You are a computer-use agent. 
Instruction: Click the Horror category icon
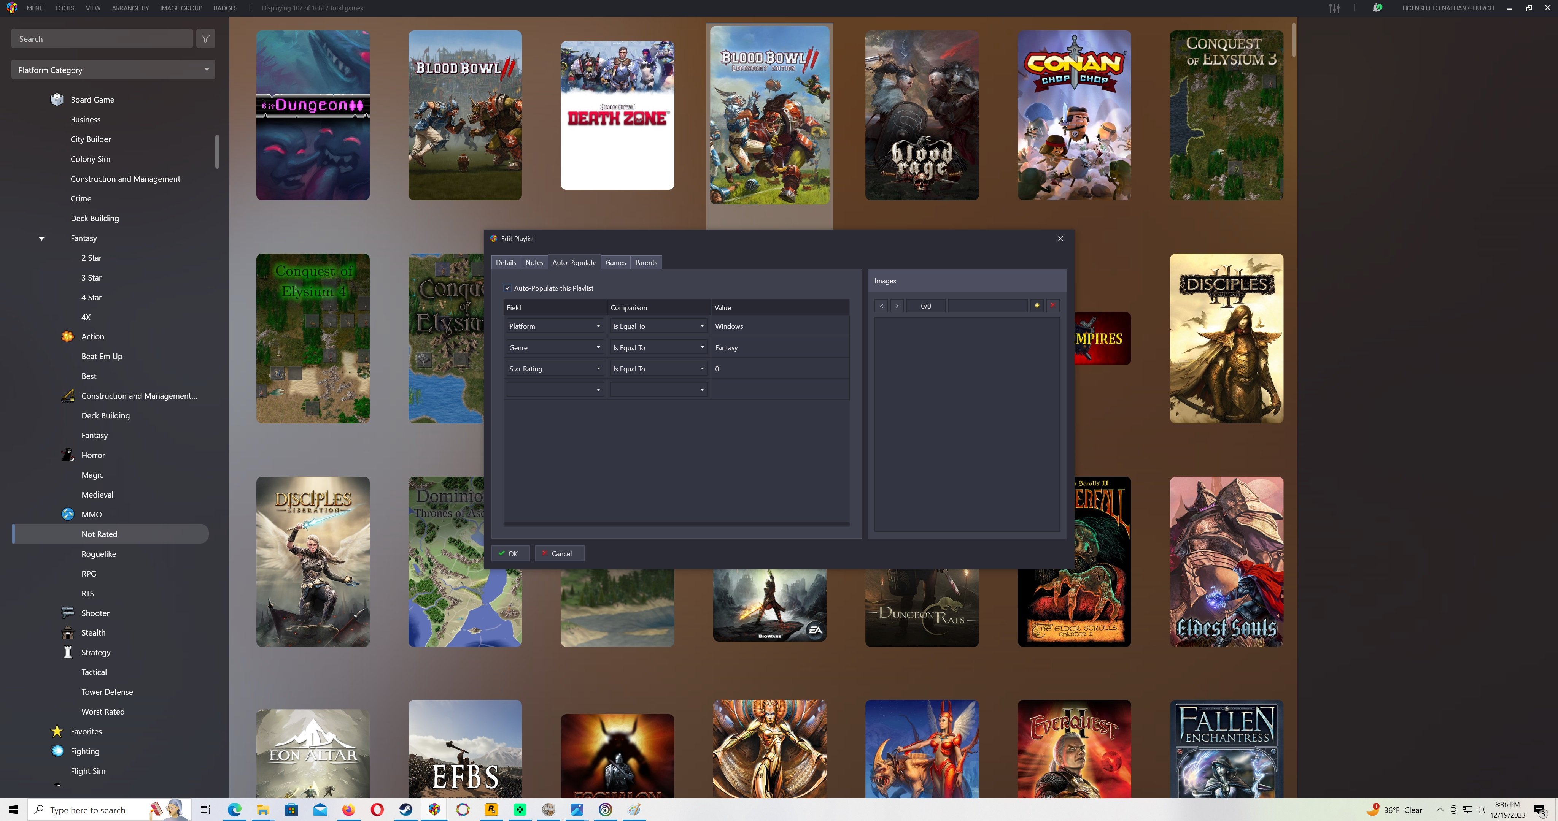pyautogui.click(x=68, y=455)
